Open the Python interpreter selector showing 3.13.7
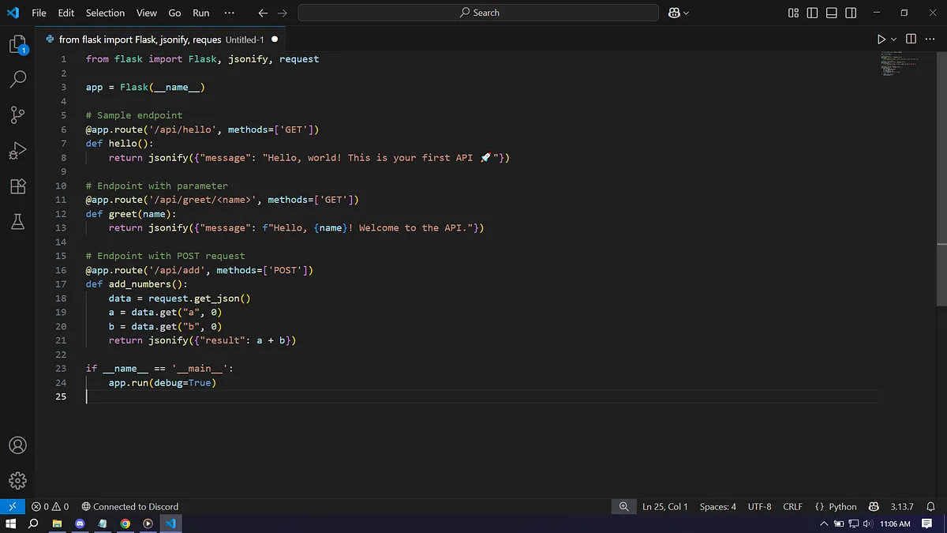Image resolution: width=947 pixels, height=533 pixels. pyautogui.click(x=902, y=506)
